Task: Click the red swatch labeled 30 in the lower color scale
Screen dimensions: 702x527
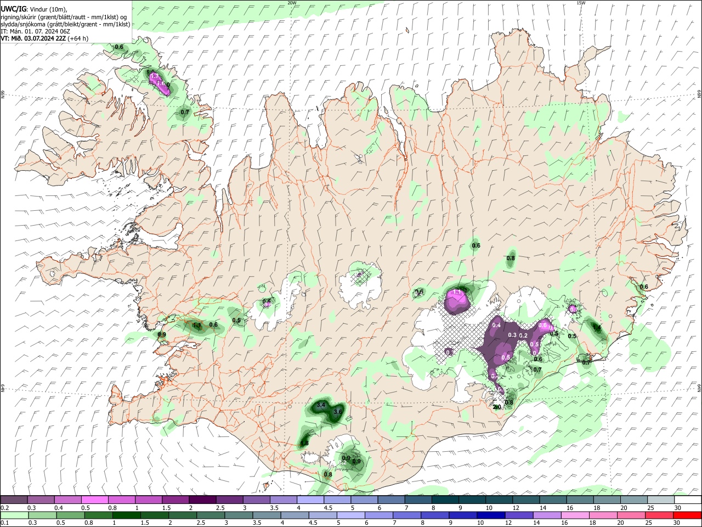Action: pyautogui.click(x=688, y=515)
